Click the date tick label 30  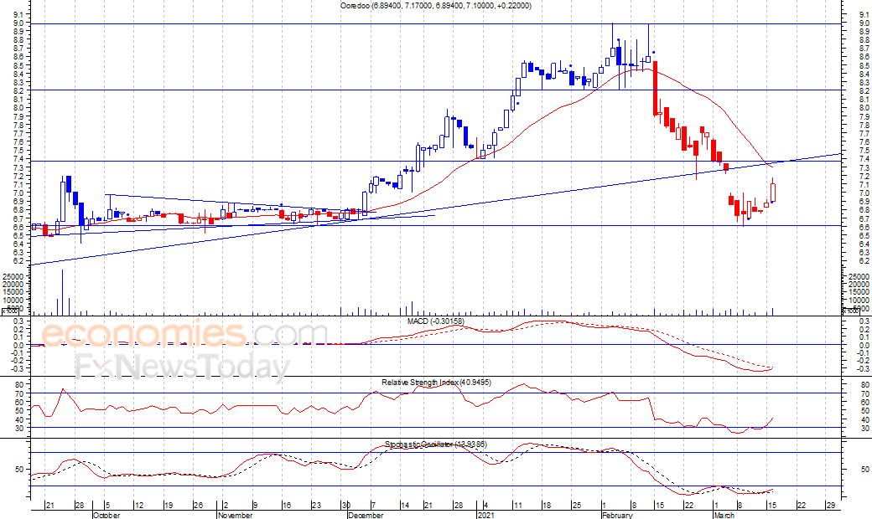tap(346, 505)
